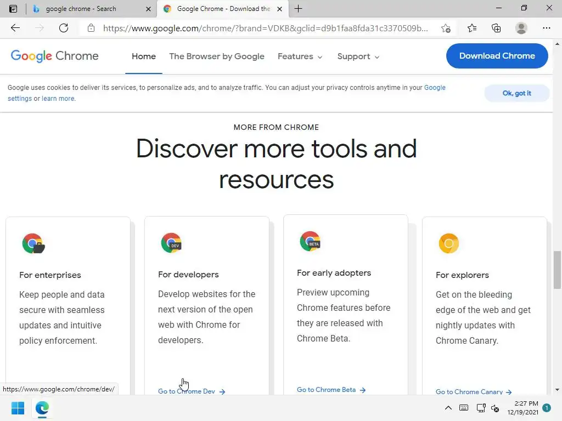Screen dimensions: 562x421
Task: Click the Google Chrome logo
Action: (54, 56)
